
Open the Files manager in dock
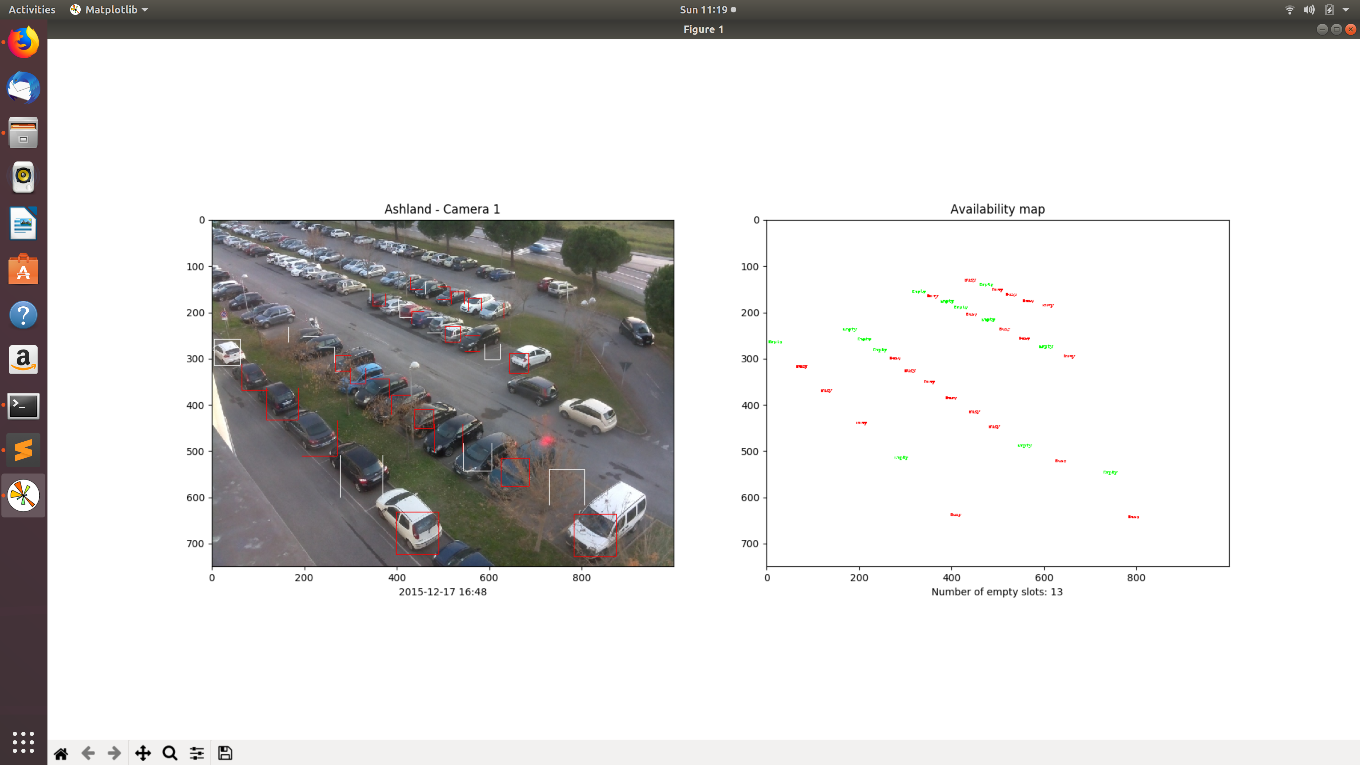click(23, 132)
